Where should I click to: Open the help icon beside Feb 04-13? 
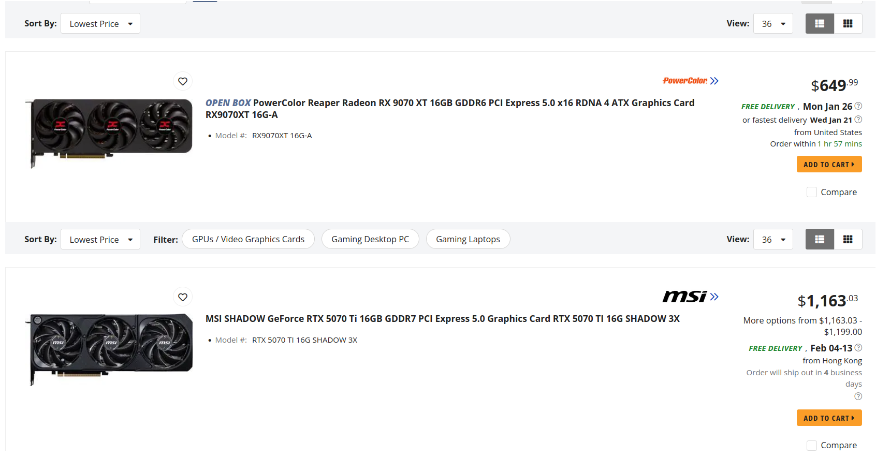(x=858, y=348)
